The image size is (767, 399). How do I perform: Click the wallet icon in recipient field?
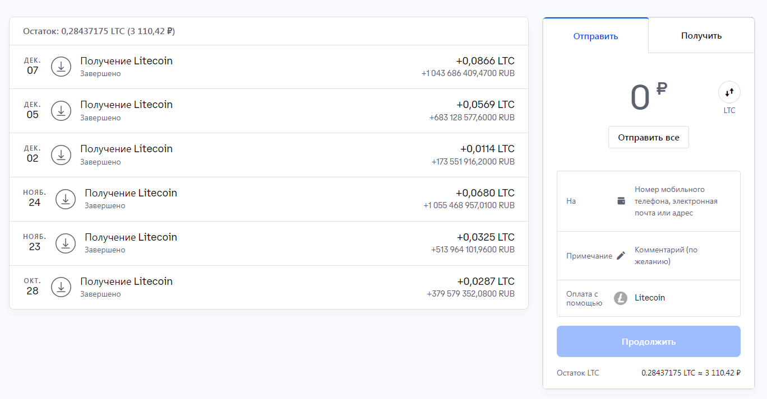pos(621,201)
